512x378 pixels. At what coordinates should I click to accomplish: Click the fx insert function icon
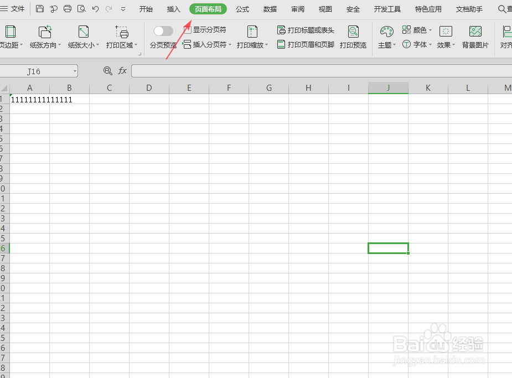(x=122, y=70)
